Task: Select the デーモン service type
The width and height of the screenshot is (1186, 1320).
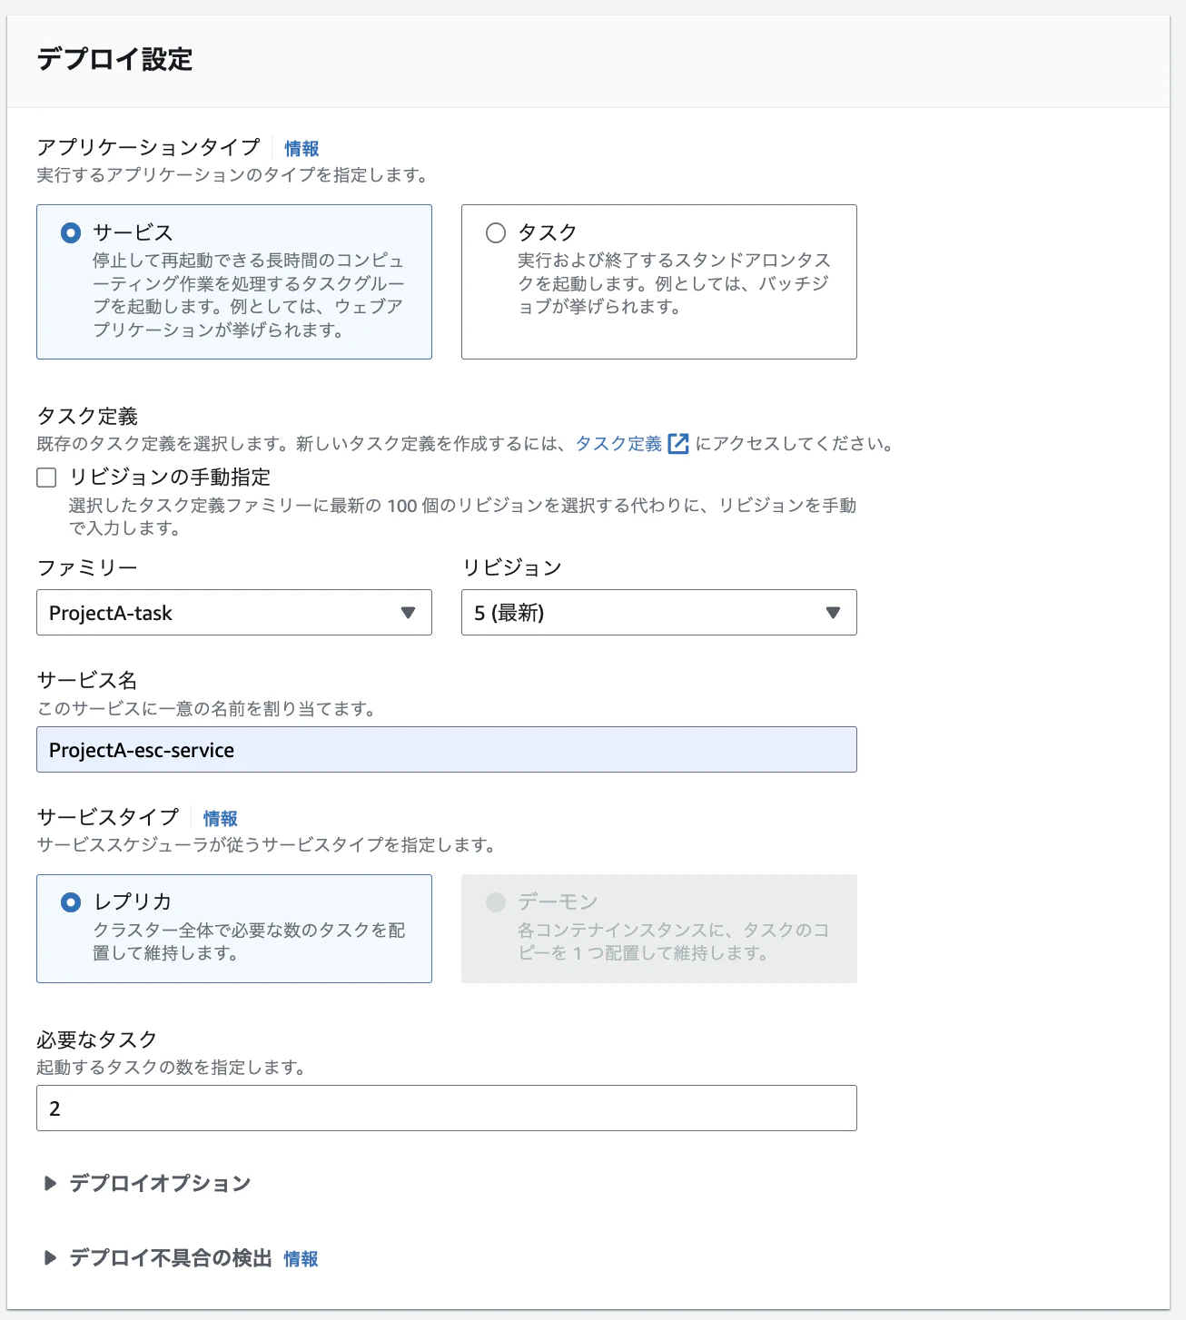Action: click(x=496, y=902)
